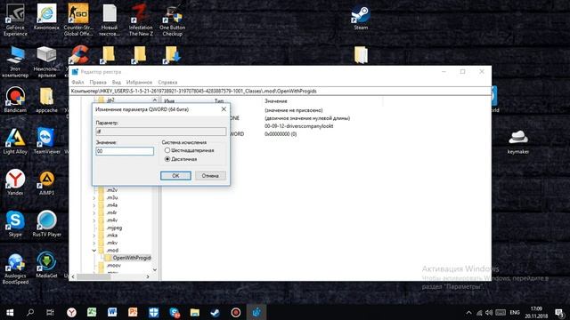
Task: Open Избранное menu in Registry Editor
Action: click(139, 83)
